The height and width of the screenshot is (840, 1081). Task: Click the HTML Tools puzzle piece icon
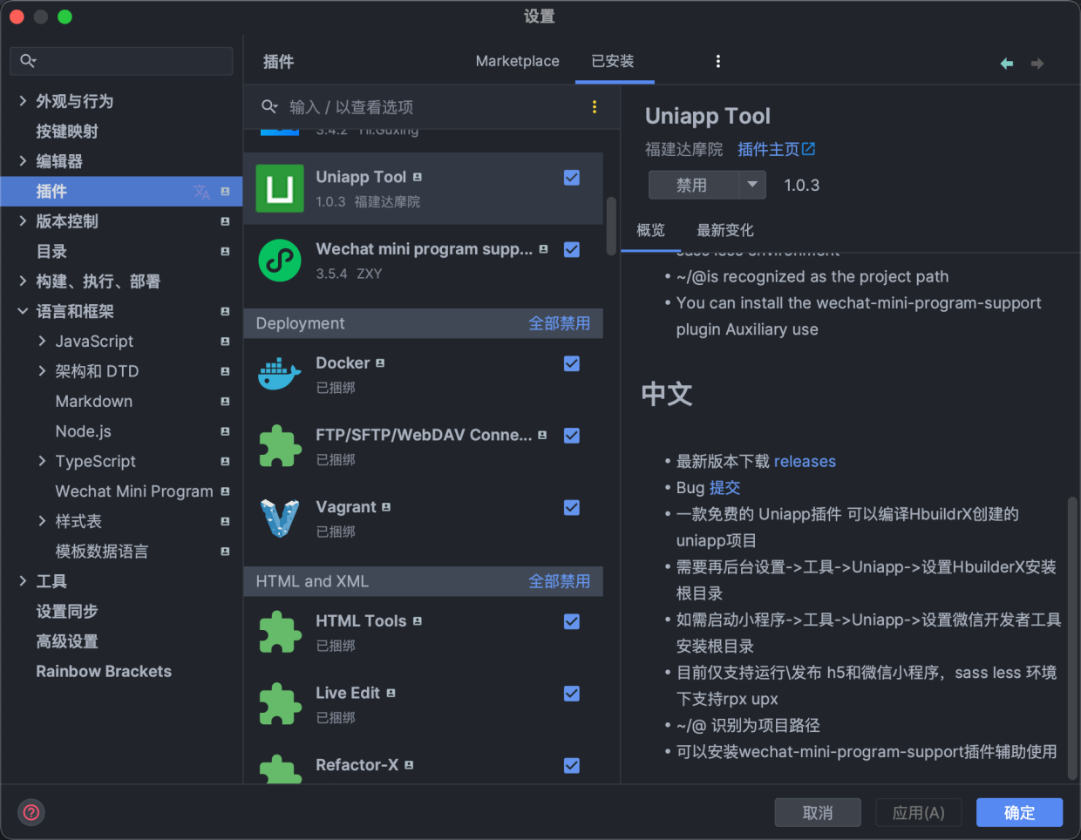click(280, 633)
